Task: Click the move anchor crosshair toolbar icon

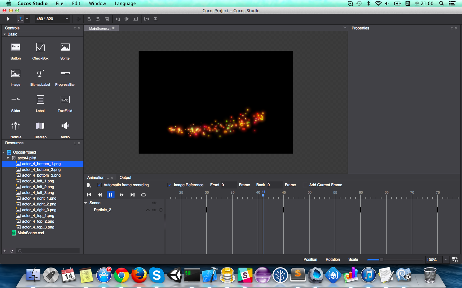Action: tap(78, 19)
